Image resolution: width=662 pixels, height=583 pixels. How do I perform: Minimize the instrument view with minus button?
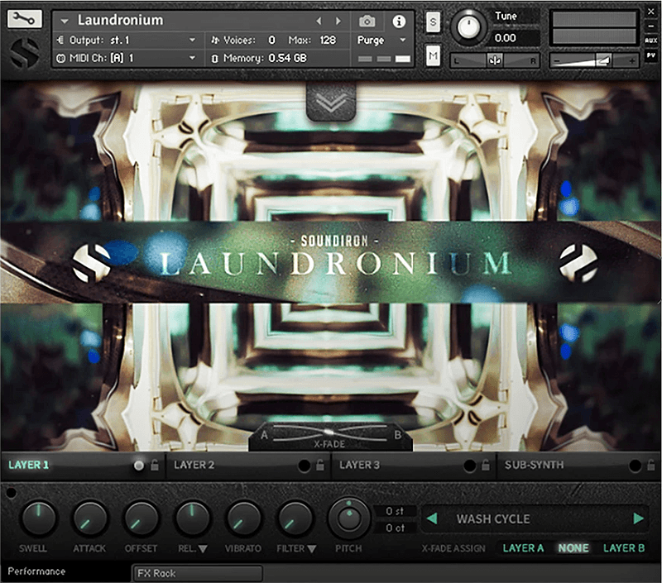tap(650, 26)
